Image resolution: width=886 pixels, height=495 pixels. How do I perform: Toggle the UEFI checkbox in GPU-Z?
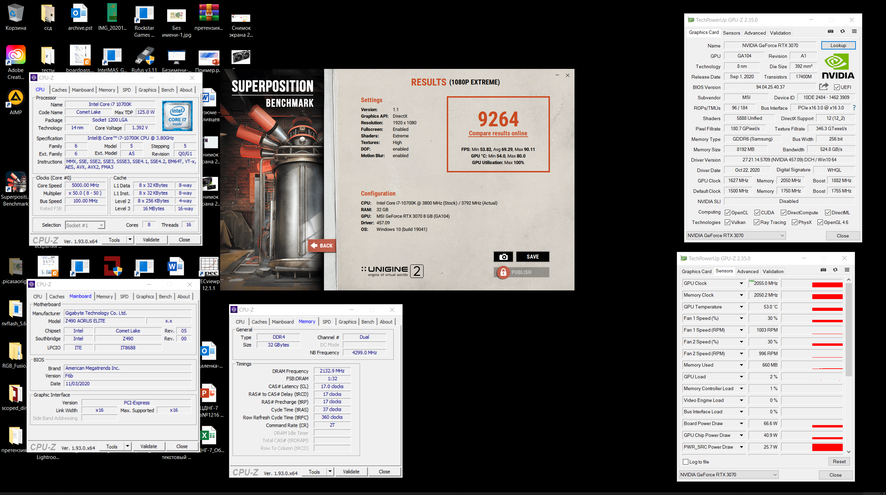(x=837, y=87)
